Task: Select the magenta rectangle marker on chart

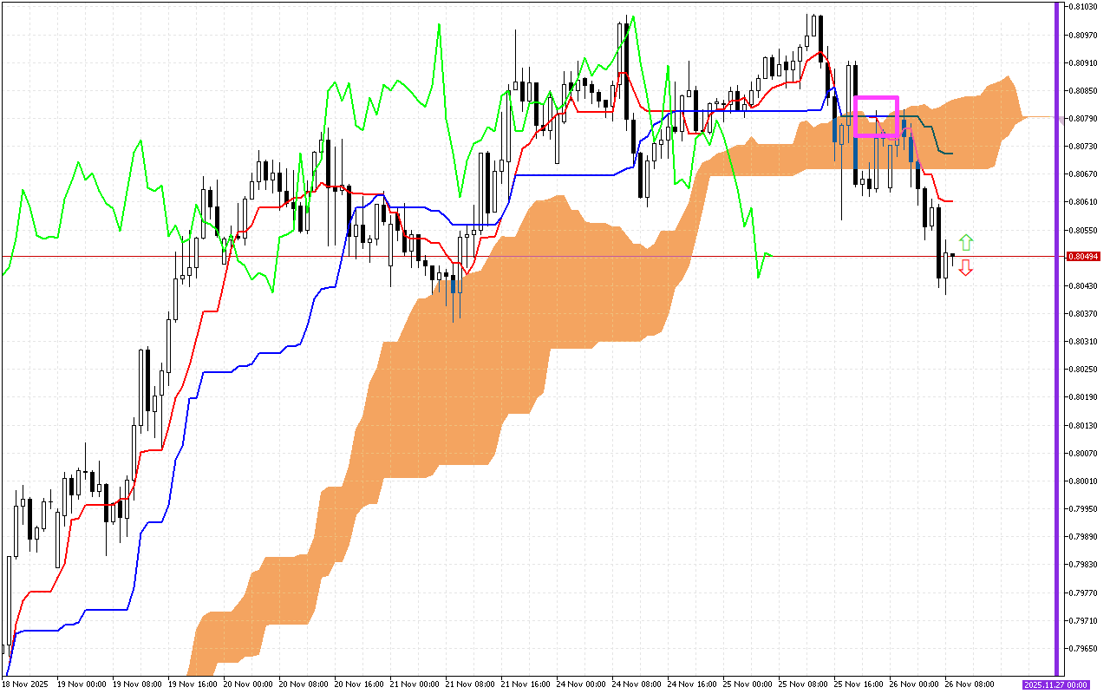Action: click(x=876, y=98)
